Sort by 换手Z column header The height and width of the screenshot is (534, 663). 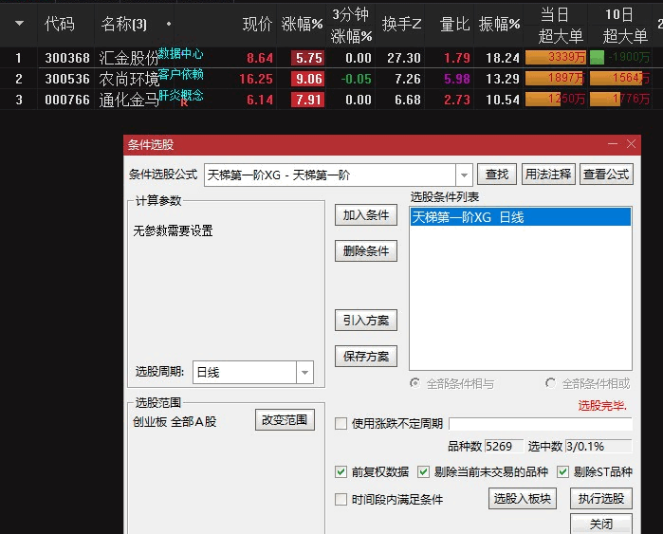pos(402,24)
